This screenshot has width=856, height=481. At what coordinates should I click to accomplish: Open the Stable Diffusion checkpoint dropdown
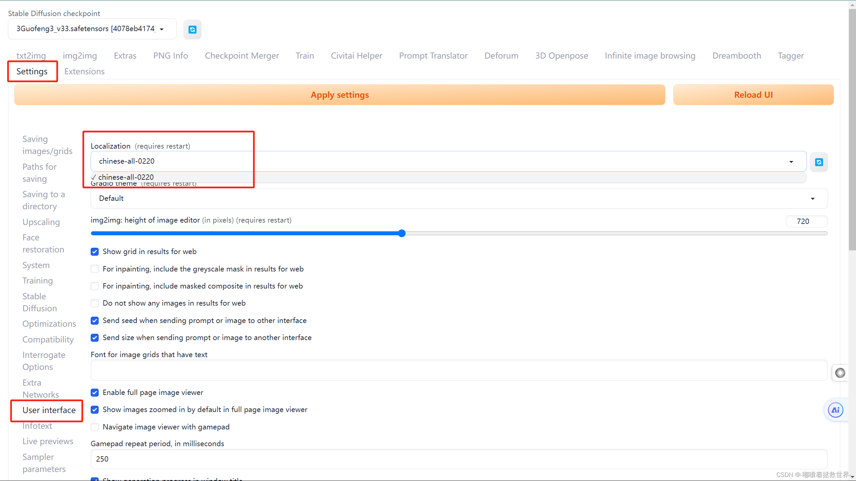[92, 29]
